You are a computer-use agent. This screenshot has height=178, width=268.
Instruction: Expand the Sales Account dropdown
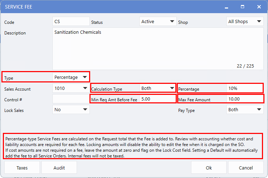pos(71,88)
